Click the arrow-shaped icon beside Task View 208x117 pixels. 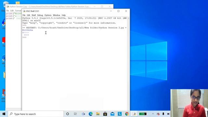coord(83,114)
